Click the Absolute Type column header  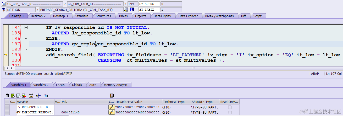click(x=205, y=102)
